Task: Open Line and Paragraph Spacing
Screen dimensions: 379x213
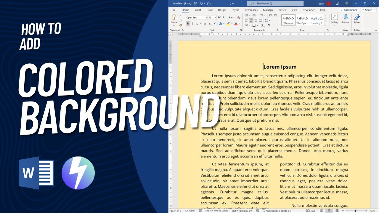Action: click(268, 20)
